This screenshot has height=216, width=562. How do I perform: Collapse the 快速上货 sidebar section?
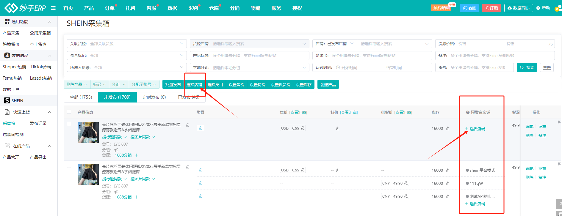[50, 112]
